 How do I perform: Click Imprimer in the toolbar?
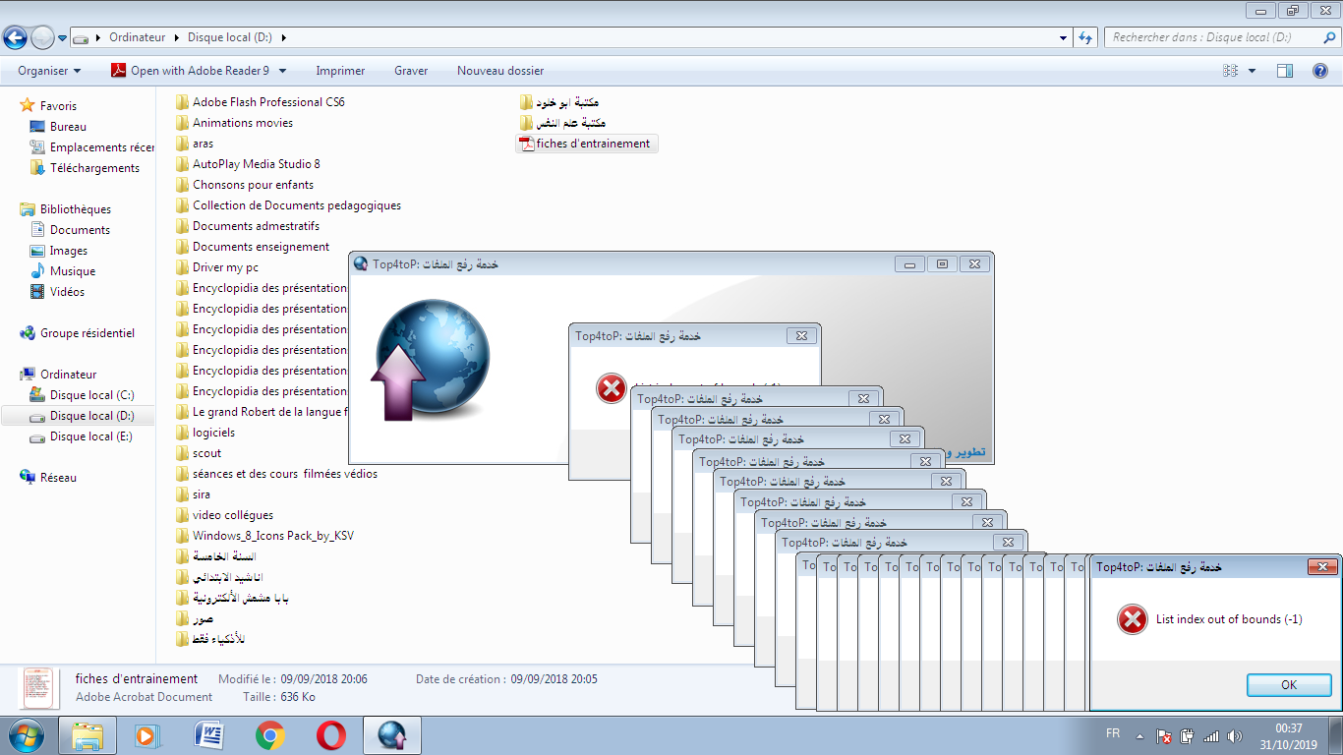[340, 71]
